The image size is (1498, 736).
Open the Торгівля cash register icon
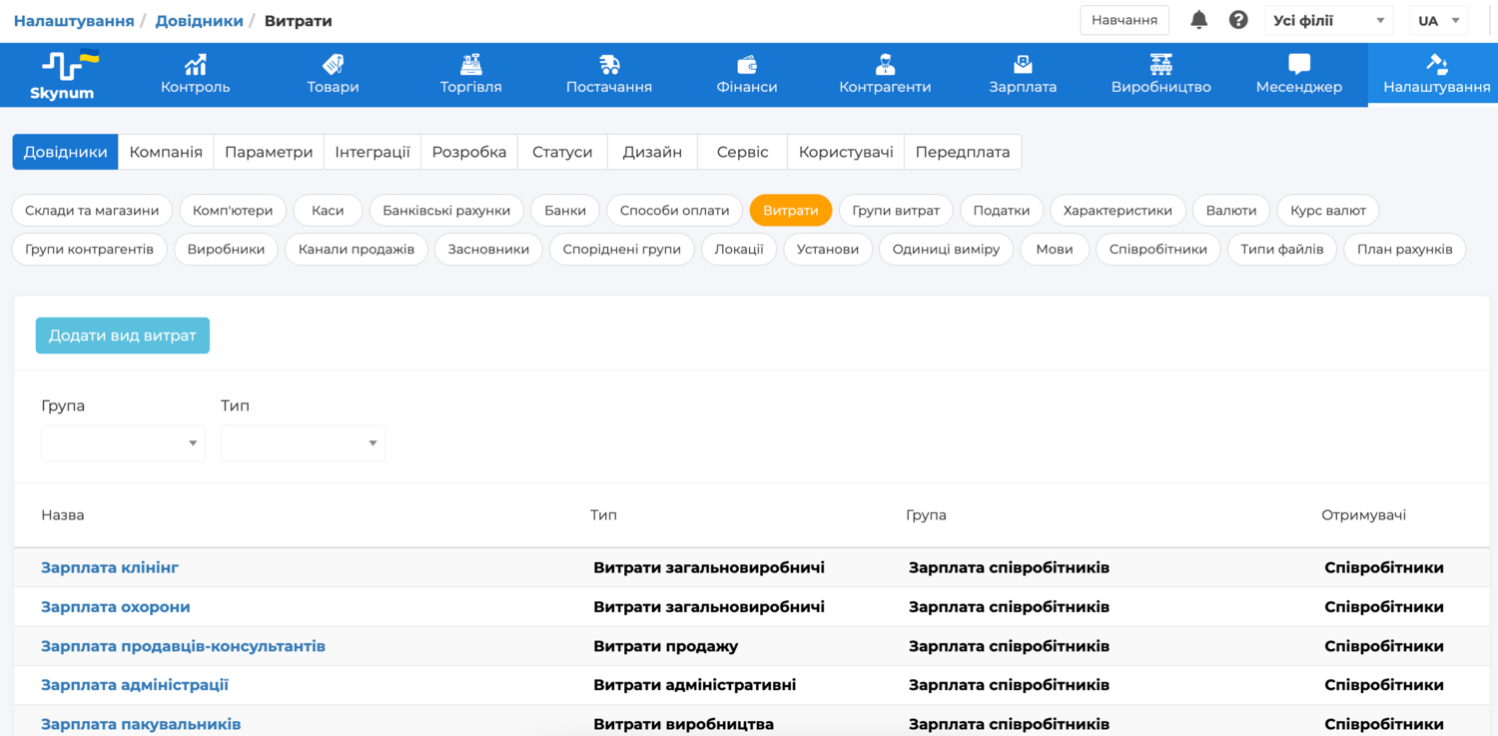470,65
